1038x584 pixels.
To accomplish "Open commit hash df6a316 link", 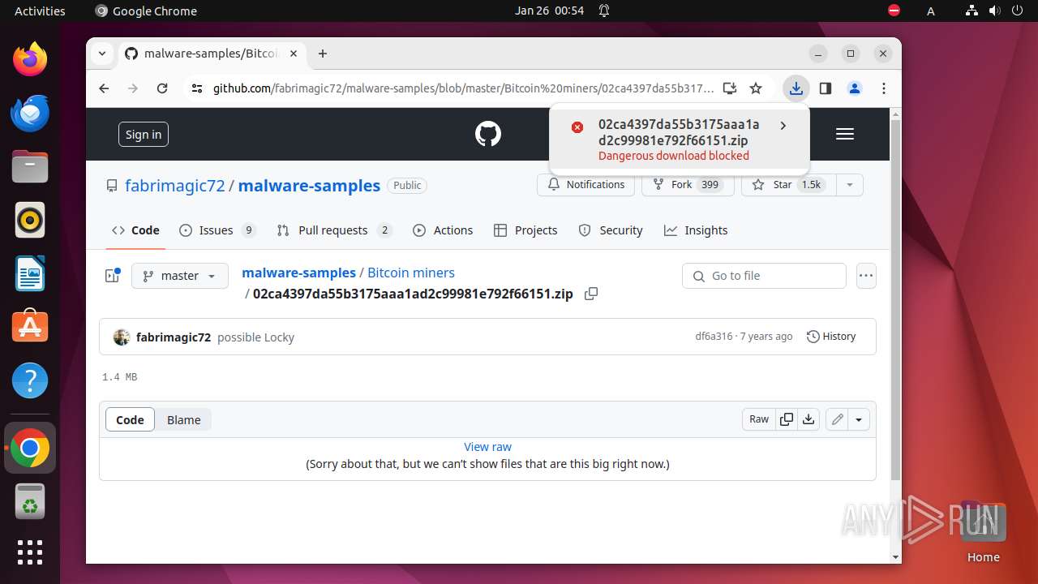I will point(714,336).
